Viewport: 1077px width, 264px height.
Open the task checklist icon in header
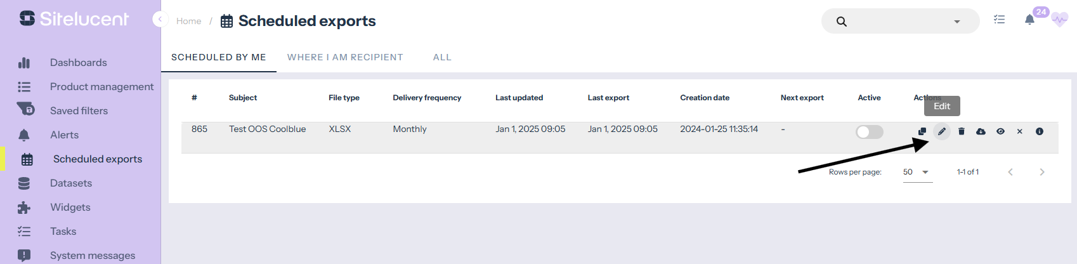pyautogui.click(x=1000, y=20)
